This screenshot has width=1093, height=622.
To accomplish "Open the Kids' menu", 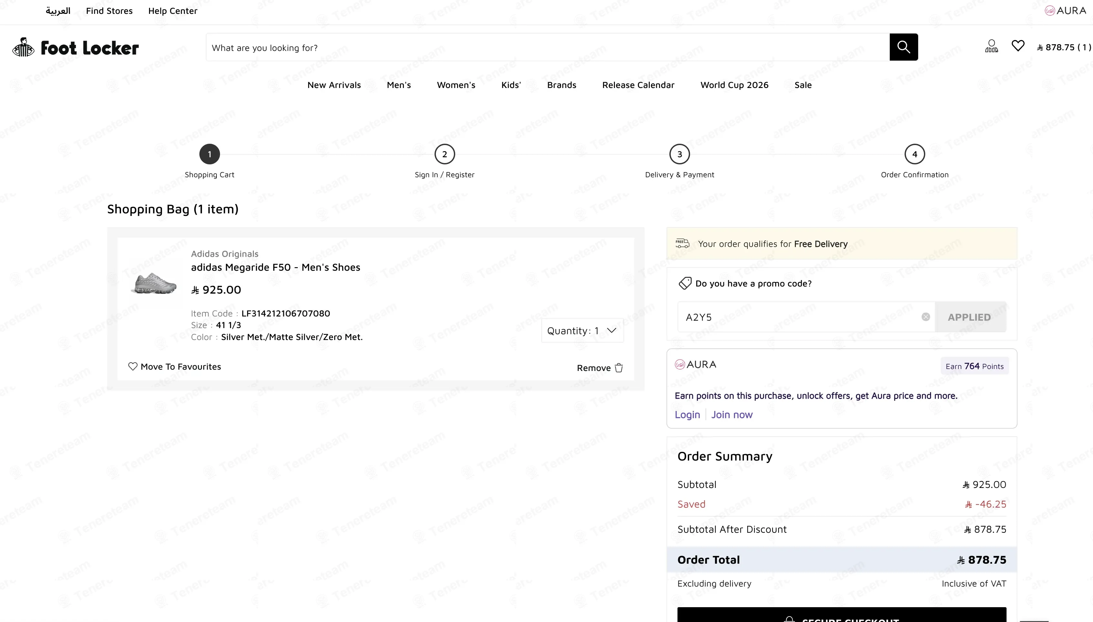I will coord(511,85).
